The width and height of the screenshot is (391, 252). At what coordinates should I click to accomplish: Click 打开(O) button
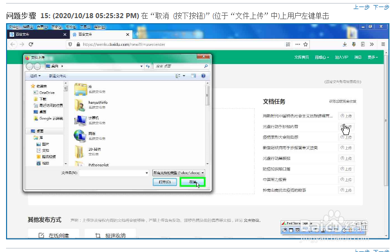tap(164, 182)
